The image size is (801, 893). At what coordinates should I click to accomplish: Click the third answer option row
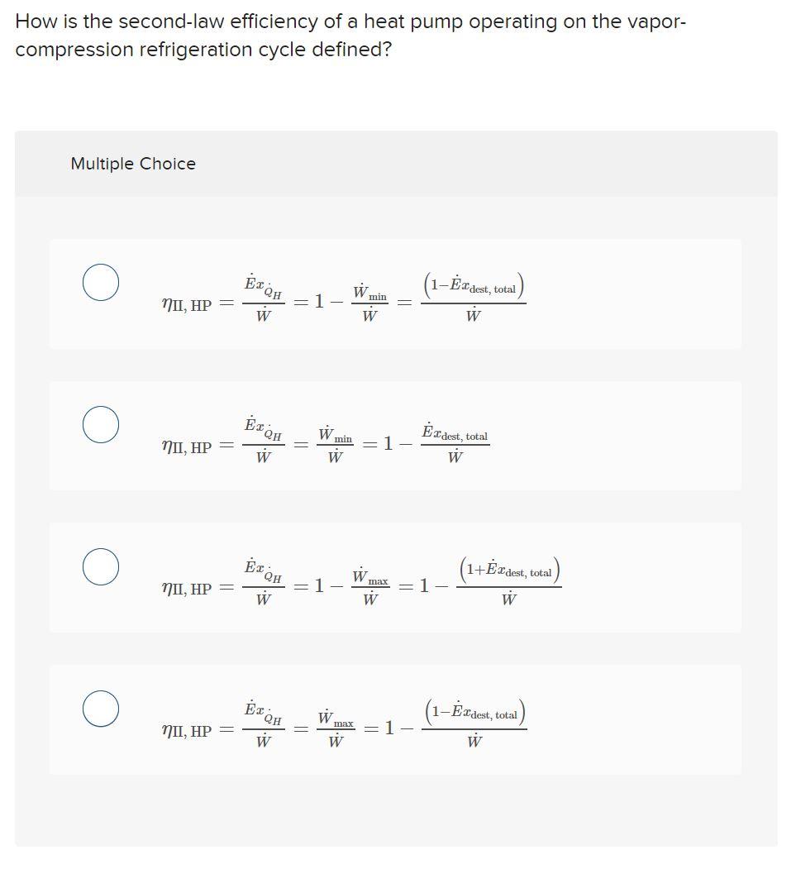[397, 576]
